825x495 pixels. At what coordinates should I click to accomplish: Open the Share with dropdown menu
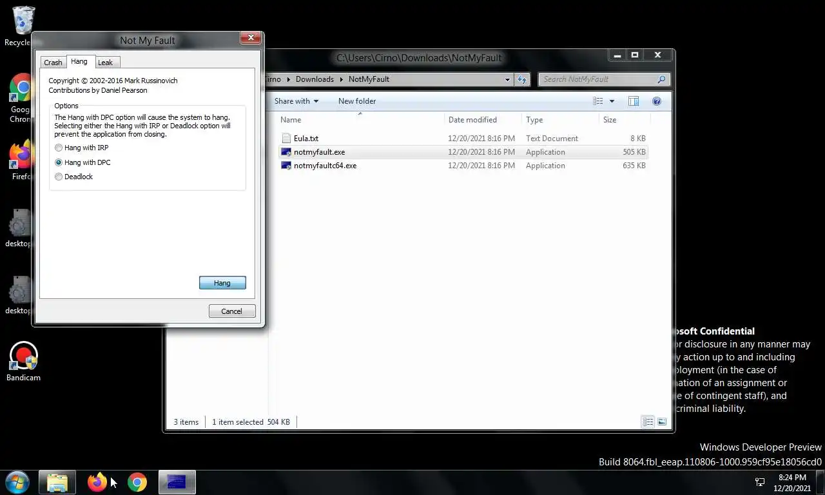[296, 101]
